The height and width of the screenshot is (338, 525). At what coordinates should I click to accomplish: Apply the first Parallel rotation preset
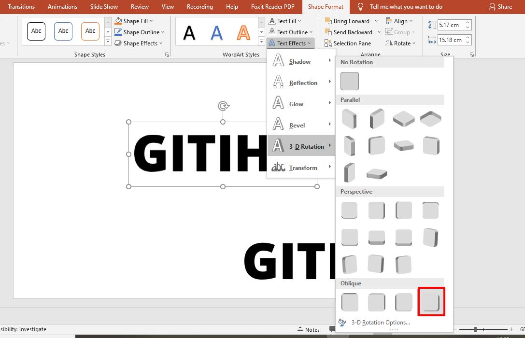(x=349, y=118)
